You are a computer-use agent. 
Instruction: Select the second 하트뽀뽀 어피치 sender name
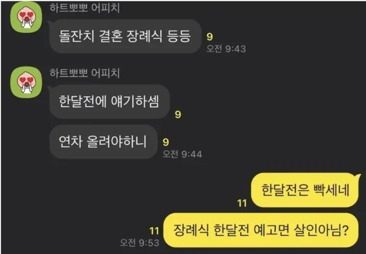85,73
